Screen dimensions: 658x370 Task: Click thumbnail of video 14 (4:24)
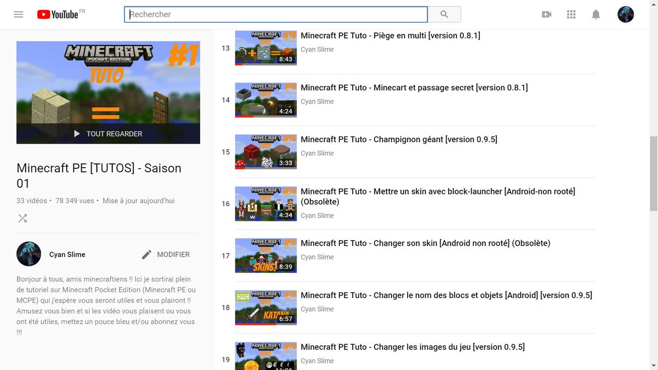click(266, 100)
